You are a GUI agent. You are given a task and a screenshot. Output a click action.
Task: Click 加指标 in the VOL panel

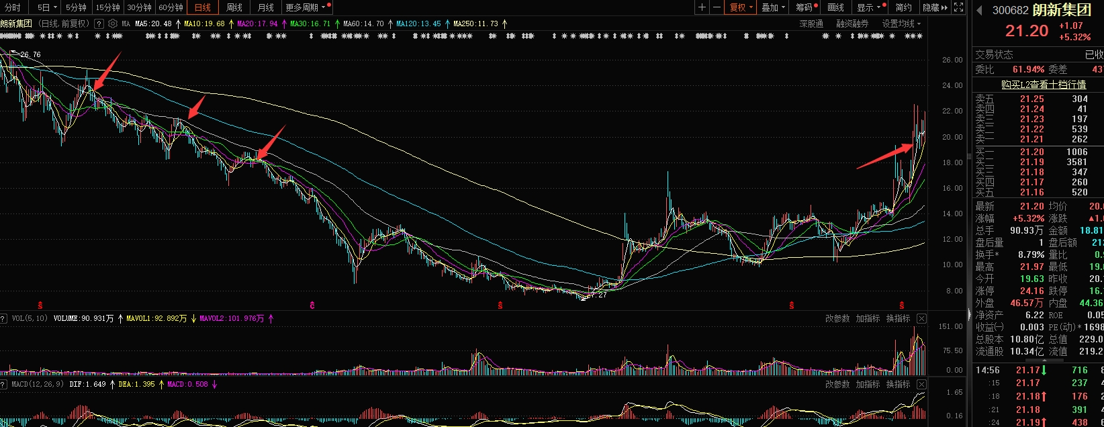(x=868, y=318)
